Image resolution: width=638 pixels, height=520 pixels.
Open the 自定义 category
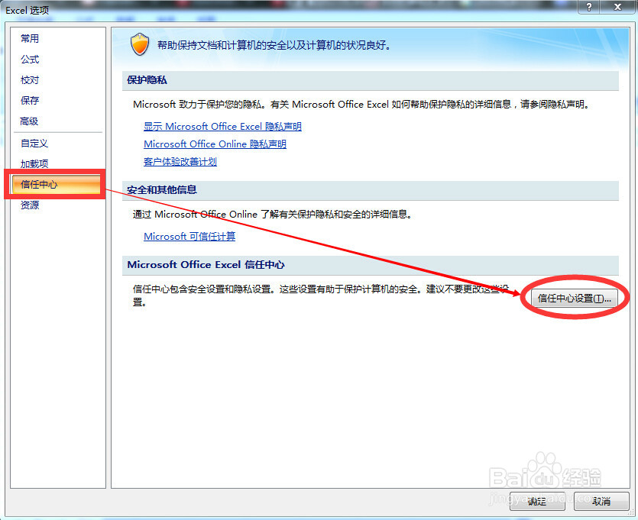[x=34, y=143]
